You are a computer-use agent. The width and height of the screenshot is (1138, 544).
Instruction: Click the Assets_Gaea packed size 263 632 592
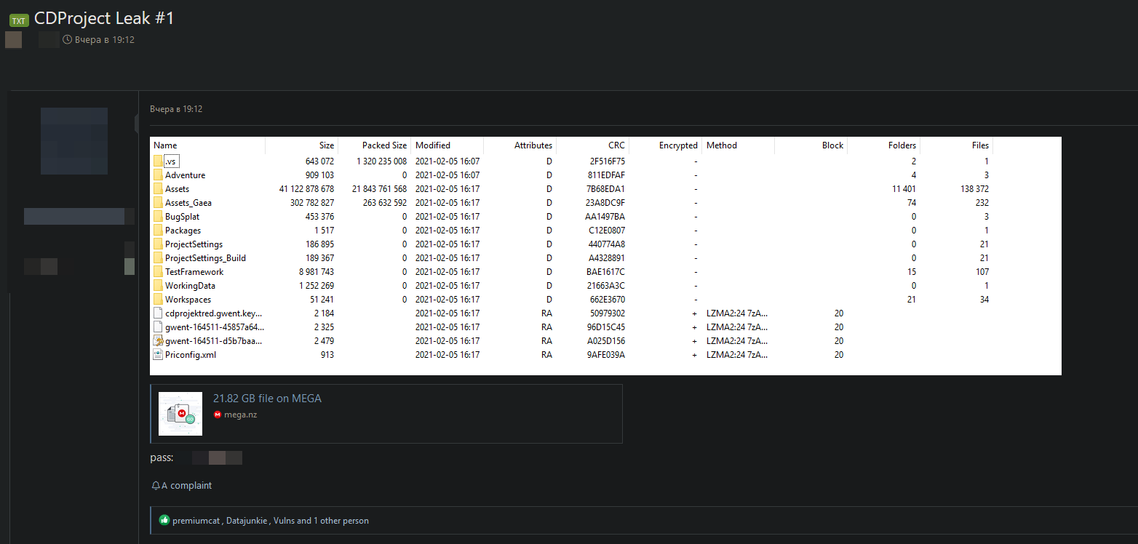tap(383, 203)
